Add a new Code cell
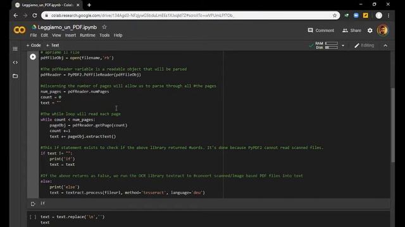Image resolution: width=405 pixels, height=227 pixels. point(34,45)
